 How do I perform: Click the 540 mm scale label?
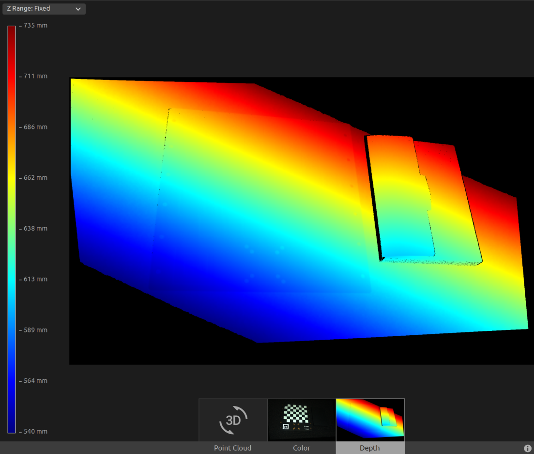[35, 431]
